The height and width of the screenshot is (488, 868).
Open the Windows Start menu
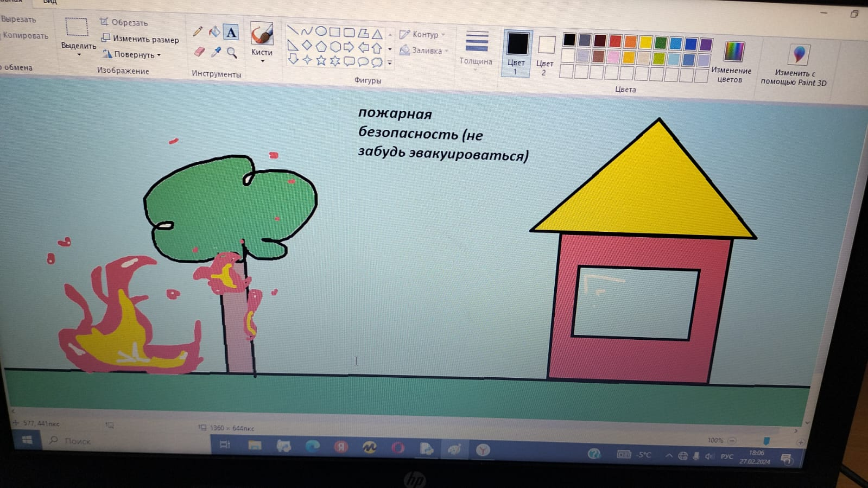[26, 440]
